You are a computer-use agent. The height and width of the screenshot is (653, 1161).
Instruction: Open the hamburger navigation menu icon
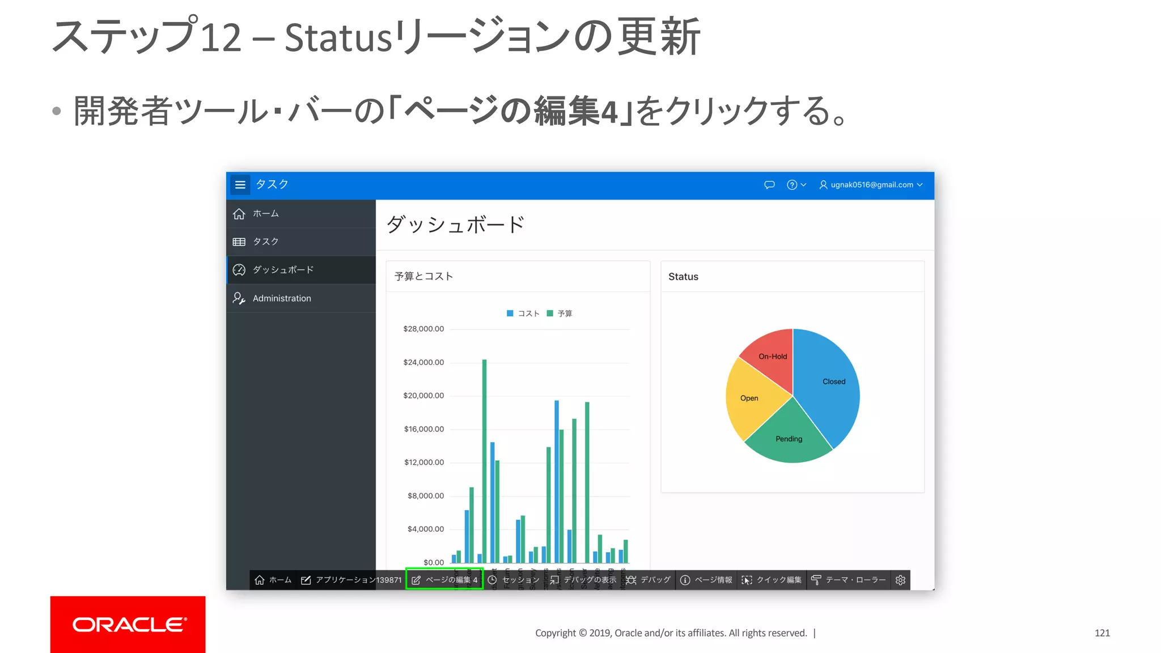(x=240, y=185)
